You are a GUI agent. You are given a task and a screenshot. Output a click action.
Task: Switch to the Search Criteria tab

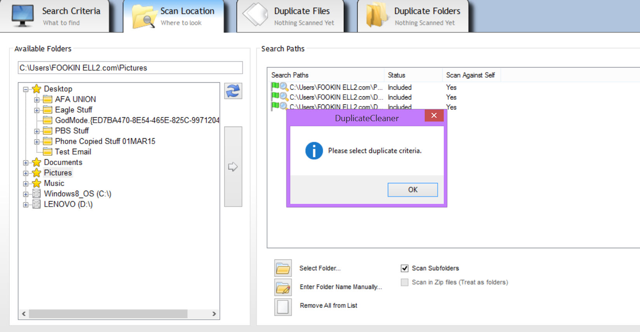point(56,16)
